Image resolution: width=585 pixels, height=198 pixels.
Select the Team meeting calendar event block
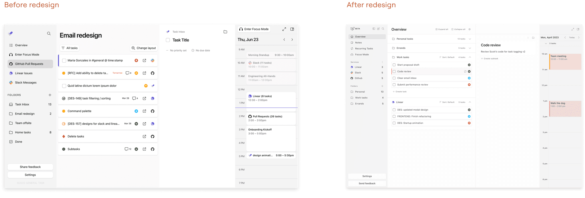pyautogui.click(x=565, y=62)
